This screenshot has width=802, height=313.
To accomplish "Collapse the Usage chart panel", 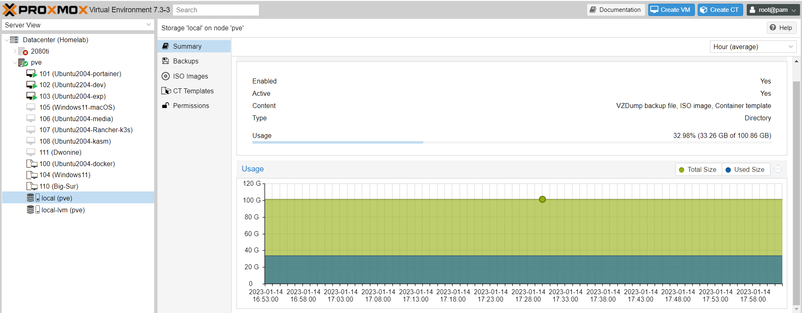I will pyautogui.click(x=778, y=169).
